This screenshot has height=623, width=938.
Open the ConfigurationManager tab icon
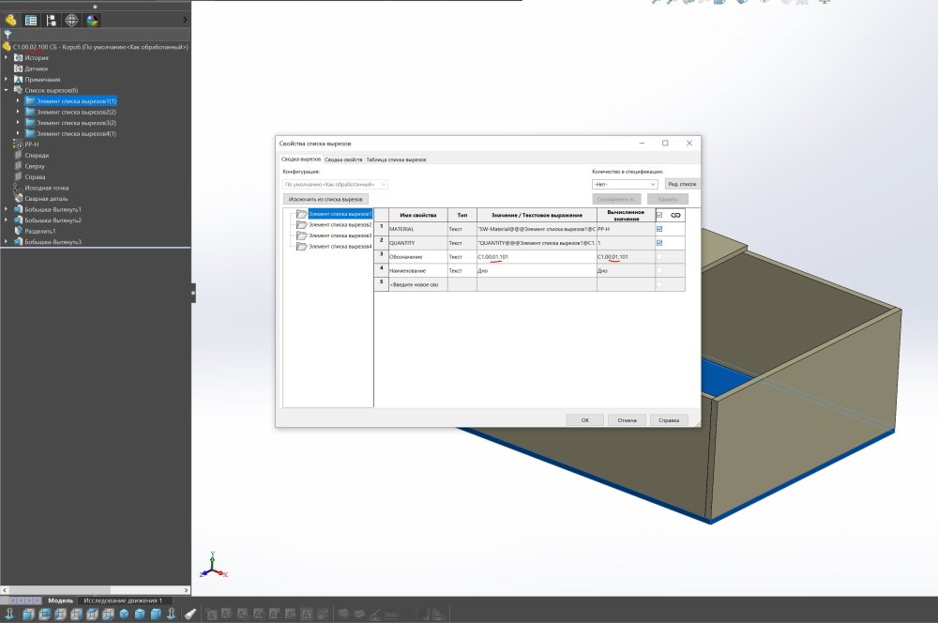[51, 21]
